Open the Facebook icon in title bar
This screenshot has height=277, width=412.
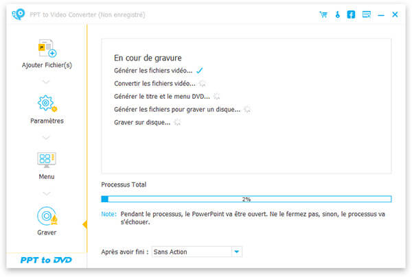351,14
